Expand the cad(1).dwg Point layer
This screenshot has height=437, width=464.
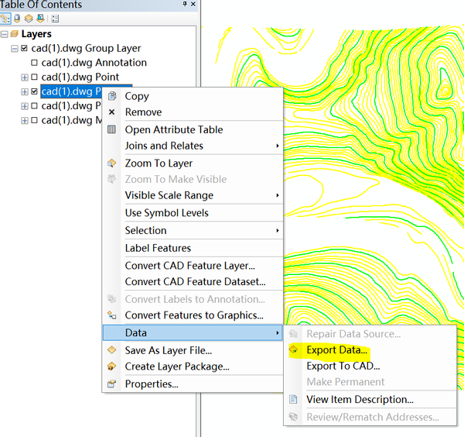click(x=24, y=77)
